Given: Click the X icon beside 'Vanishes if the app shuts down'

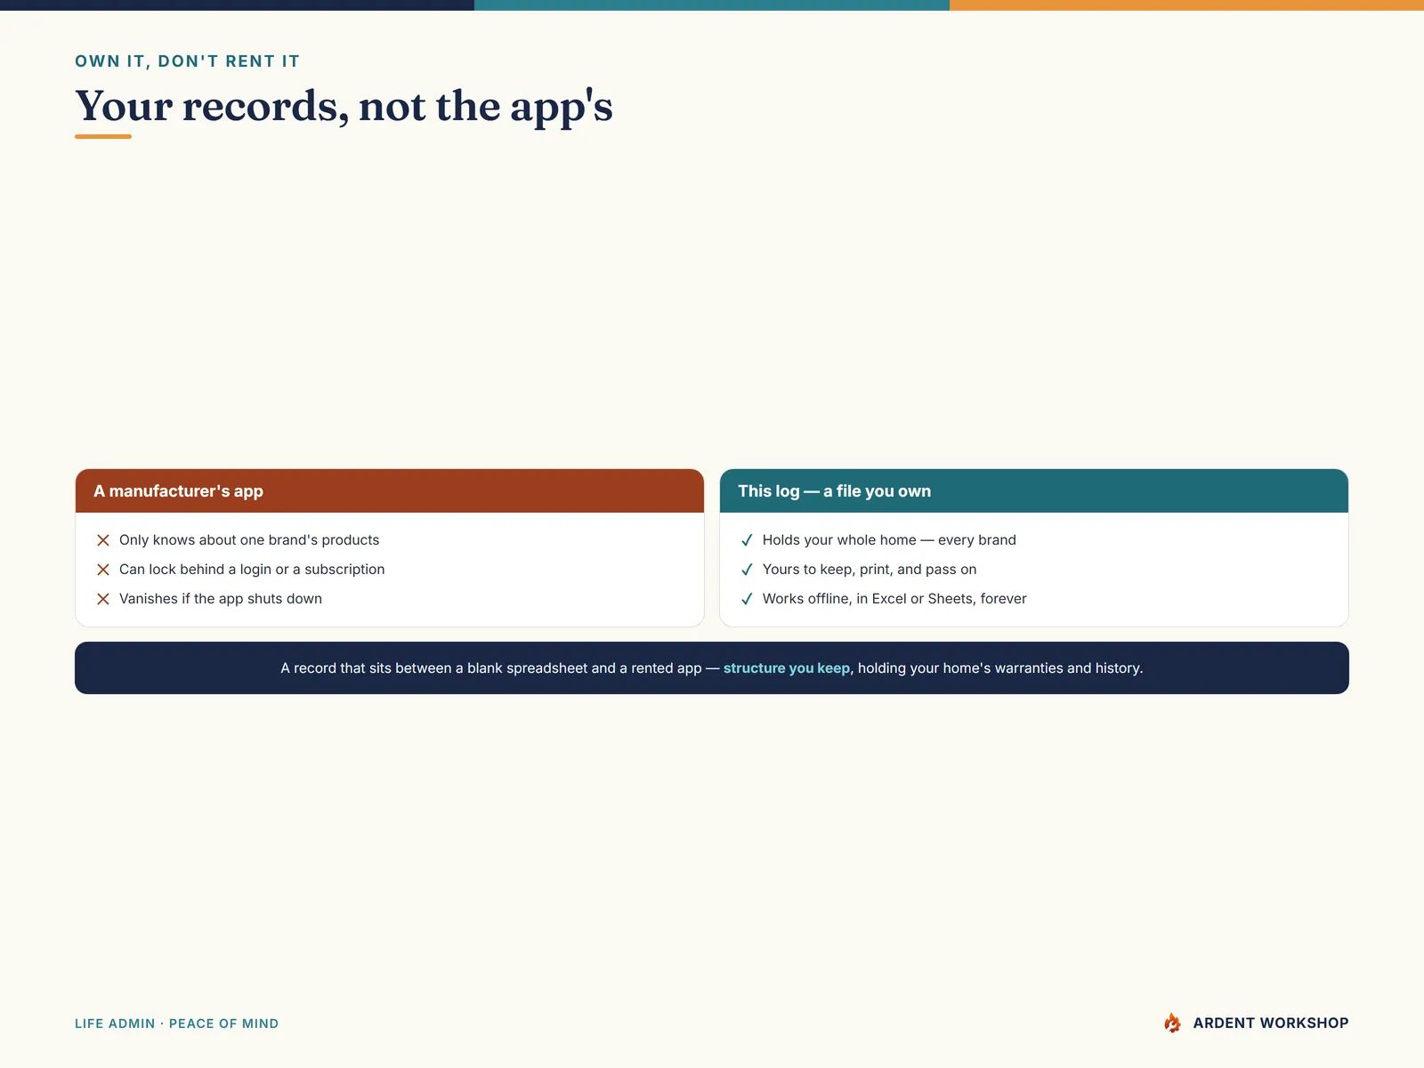Looking at the screenshot, I should [x=103, y=599].
